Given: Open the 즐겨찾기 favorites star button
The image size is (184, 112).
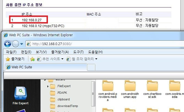Looking at the screenshot, I should [15, 59].
